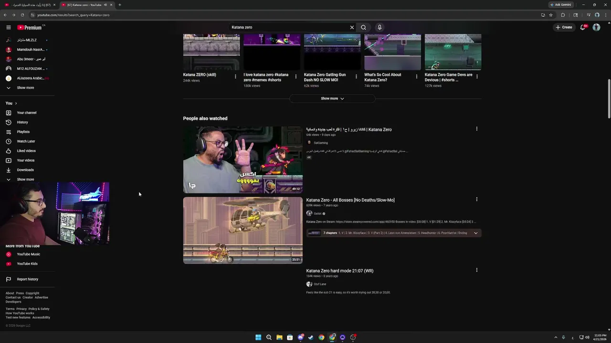Viewport: 611px width, 343px height.
Task: Open options menu for All Bosses video
Action: pyautogui.click(x=476, y=199)
